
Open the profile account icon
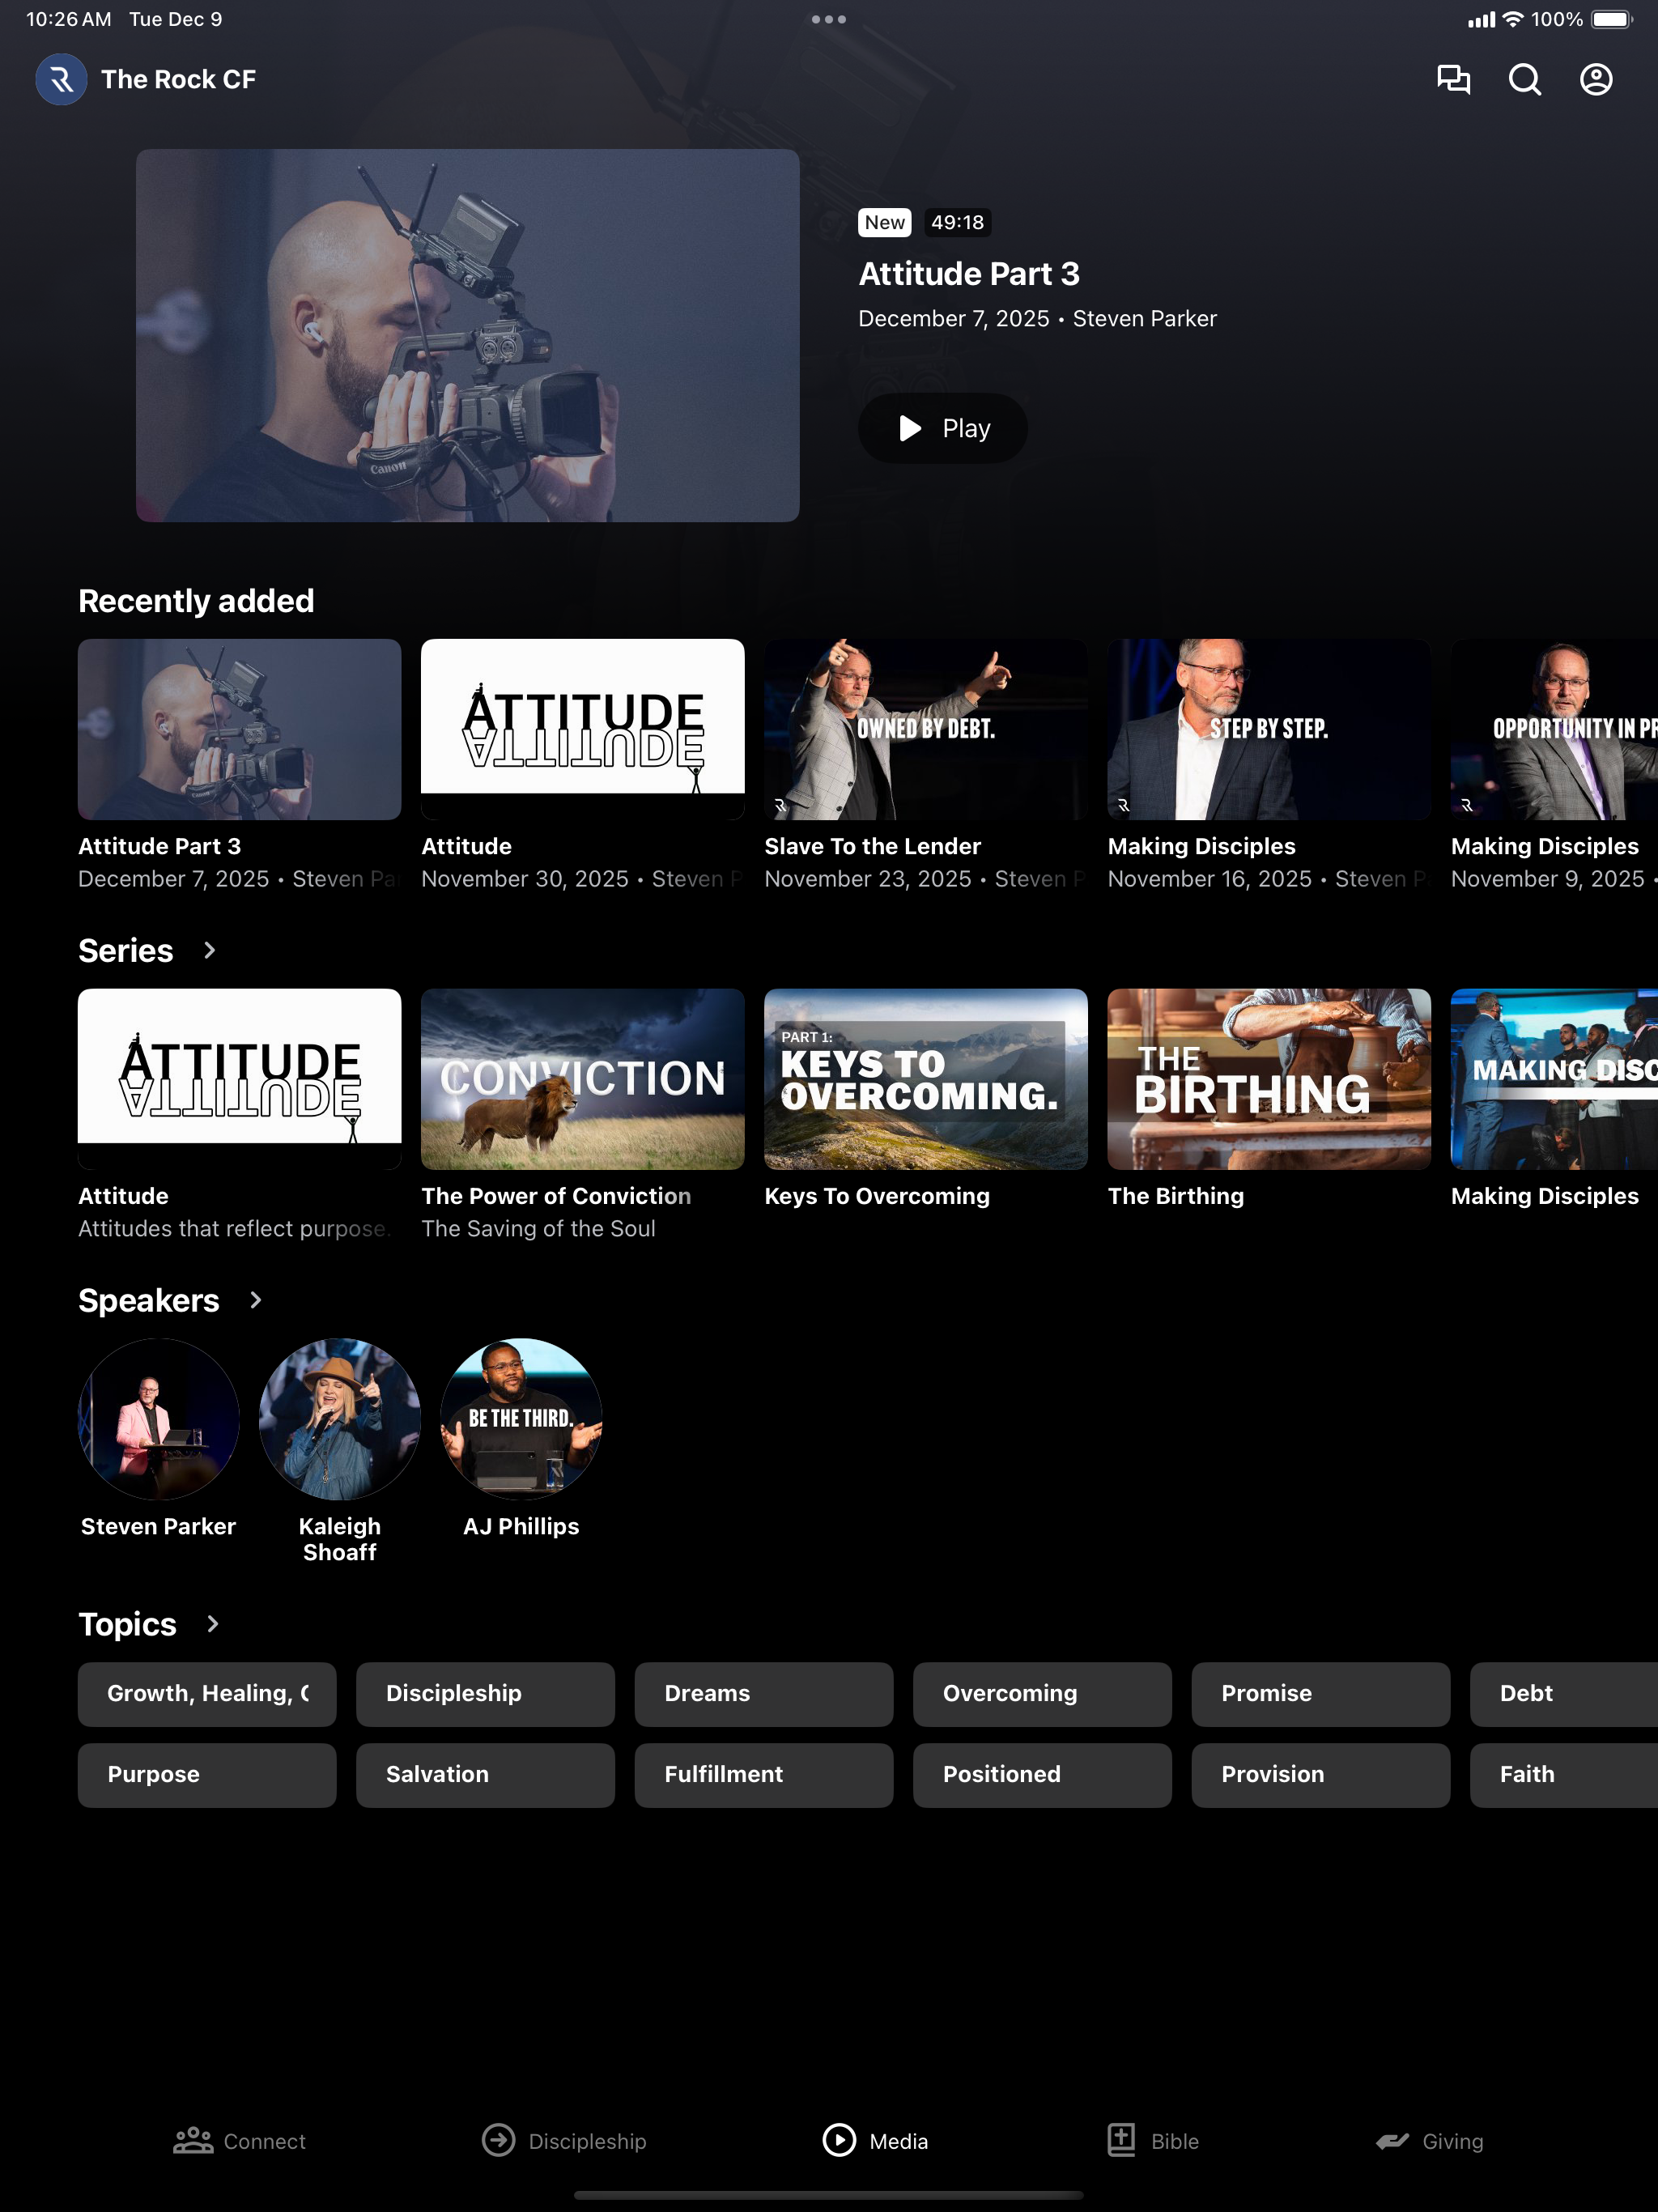tap(1596, 80)
